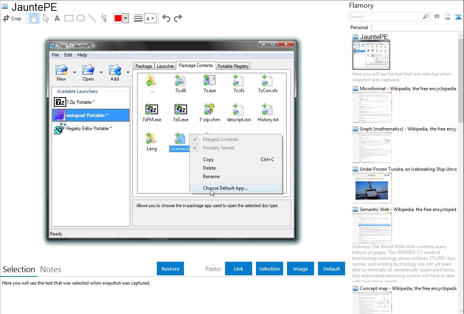Viewport: 464px width, 314px height.
Task: Select 7-Zip Portable launcher
Action: (x=91, y=102)
